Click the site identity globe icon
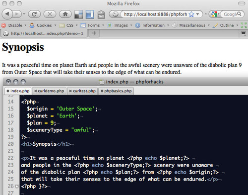The height and width of the screenshot is (195, 248). [115, 14]
